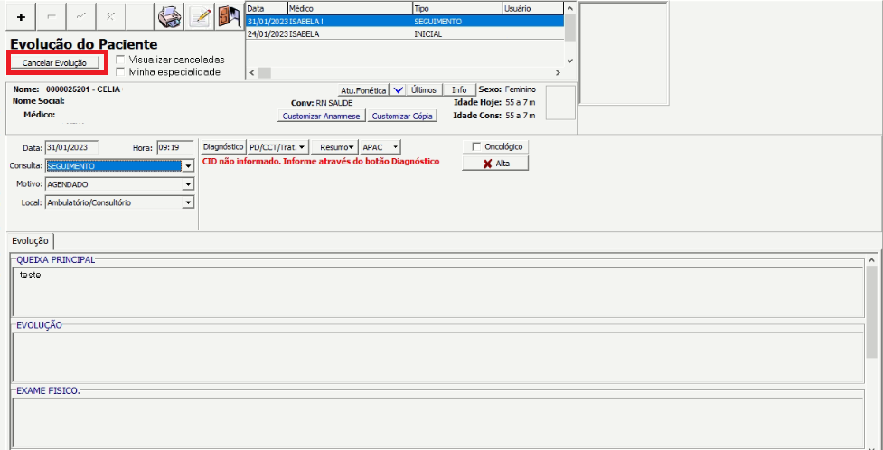Click the list's horizontal scroll-left arrow

[x=252, y=72]
